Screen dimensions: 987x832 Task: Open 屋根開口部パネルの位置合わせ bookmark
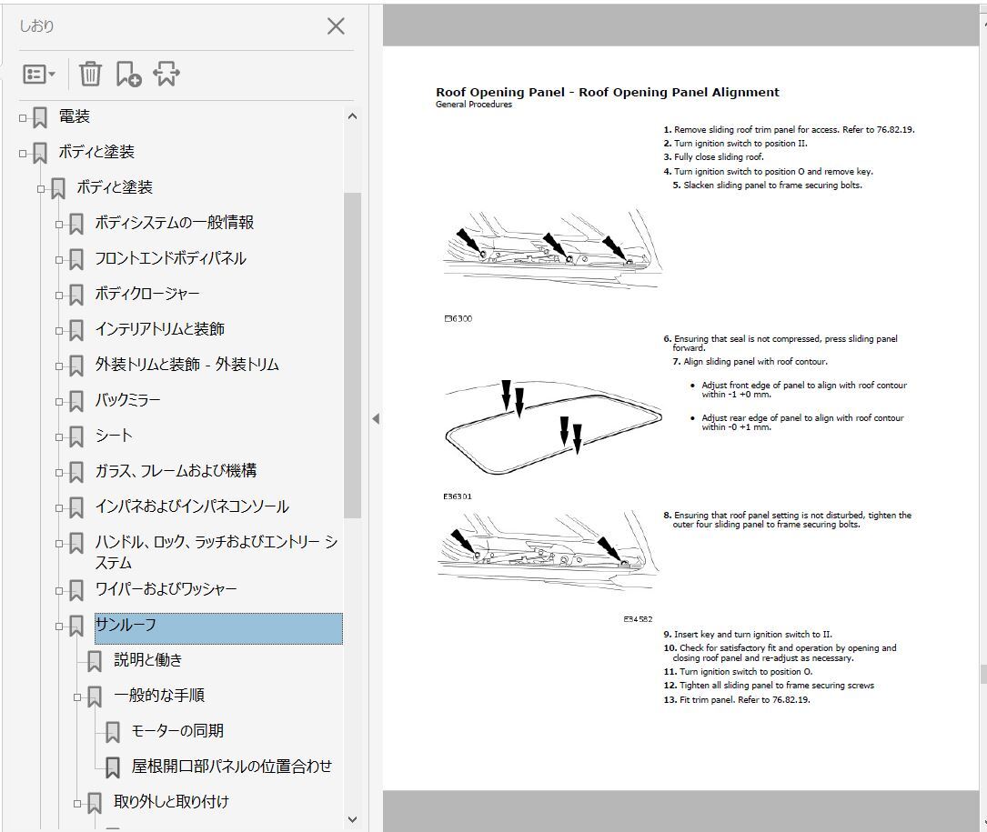232,766
